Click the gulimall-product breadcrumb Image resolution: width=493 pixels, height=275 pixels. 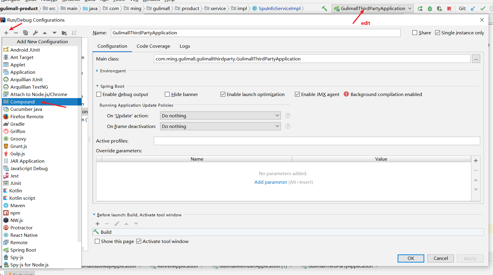[19, 9]
